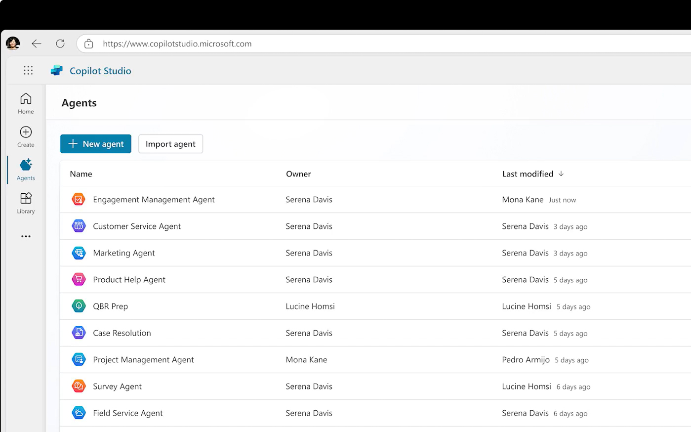Screen dimensions: 691x432
Task: Expand more options ellipsis in sidebar
Action: 26,236
